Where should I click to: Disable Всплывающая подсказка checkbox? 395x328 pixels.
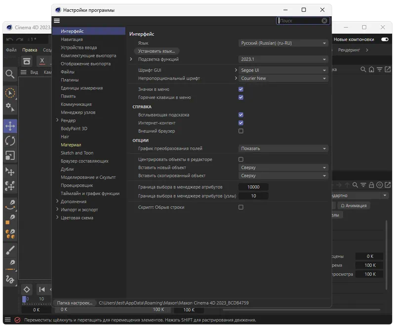pyautogui.click(x=241, y=115)
